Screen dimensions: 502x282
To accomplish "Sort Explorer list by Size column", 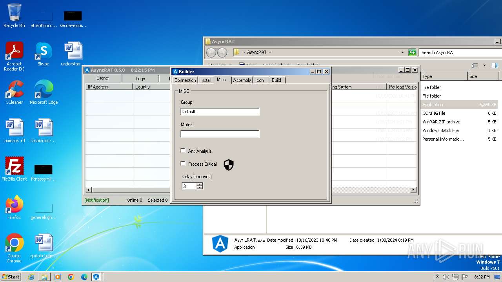I will tap(483, 76).
